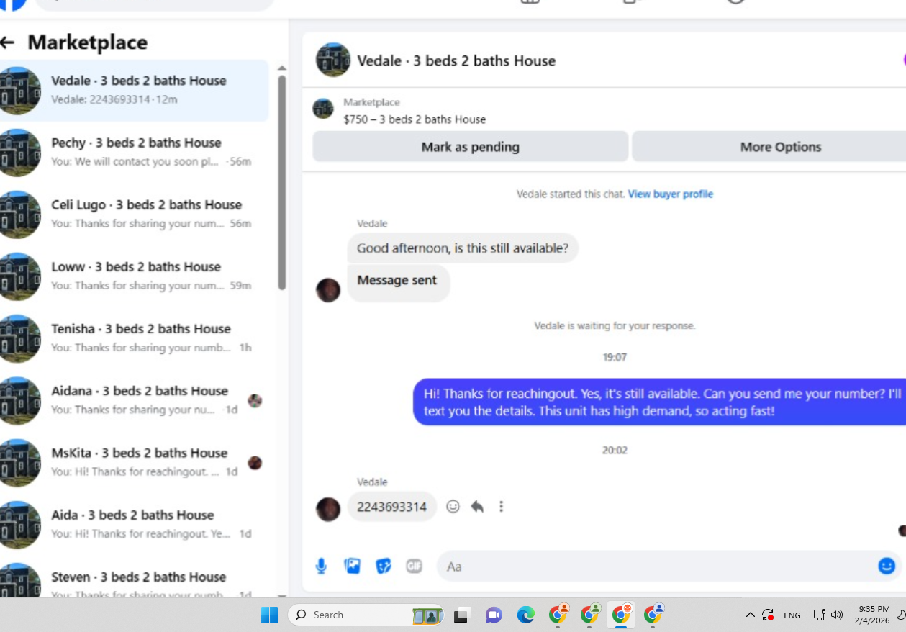Open the GIF picker
Screen dimensions: 906x632
tap(414, 566)
